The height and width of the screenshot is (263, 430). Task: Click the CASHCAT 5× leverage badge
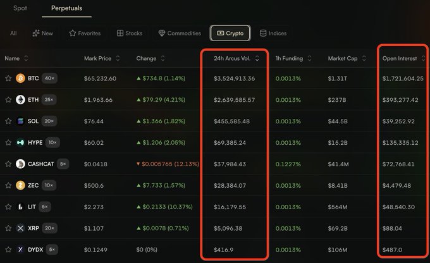pos(63,164)
